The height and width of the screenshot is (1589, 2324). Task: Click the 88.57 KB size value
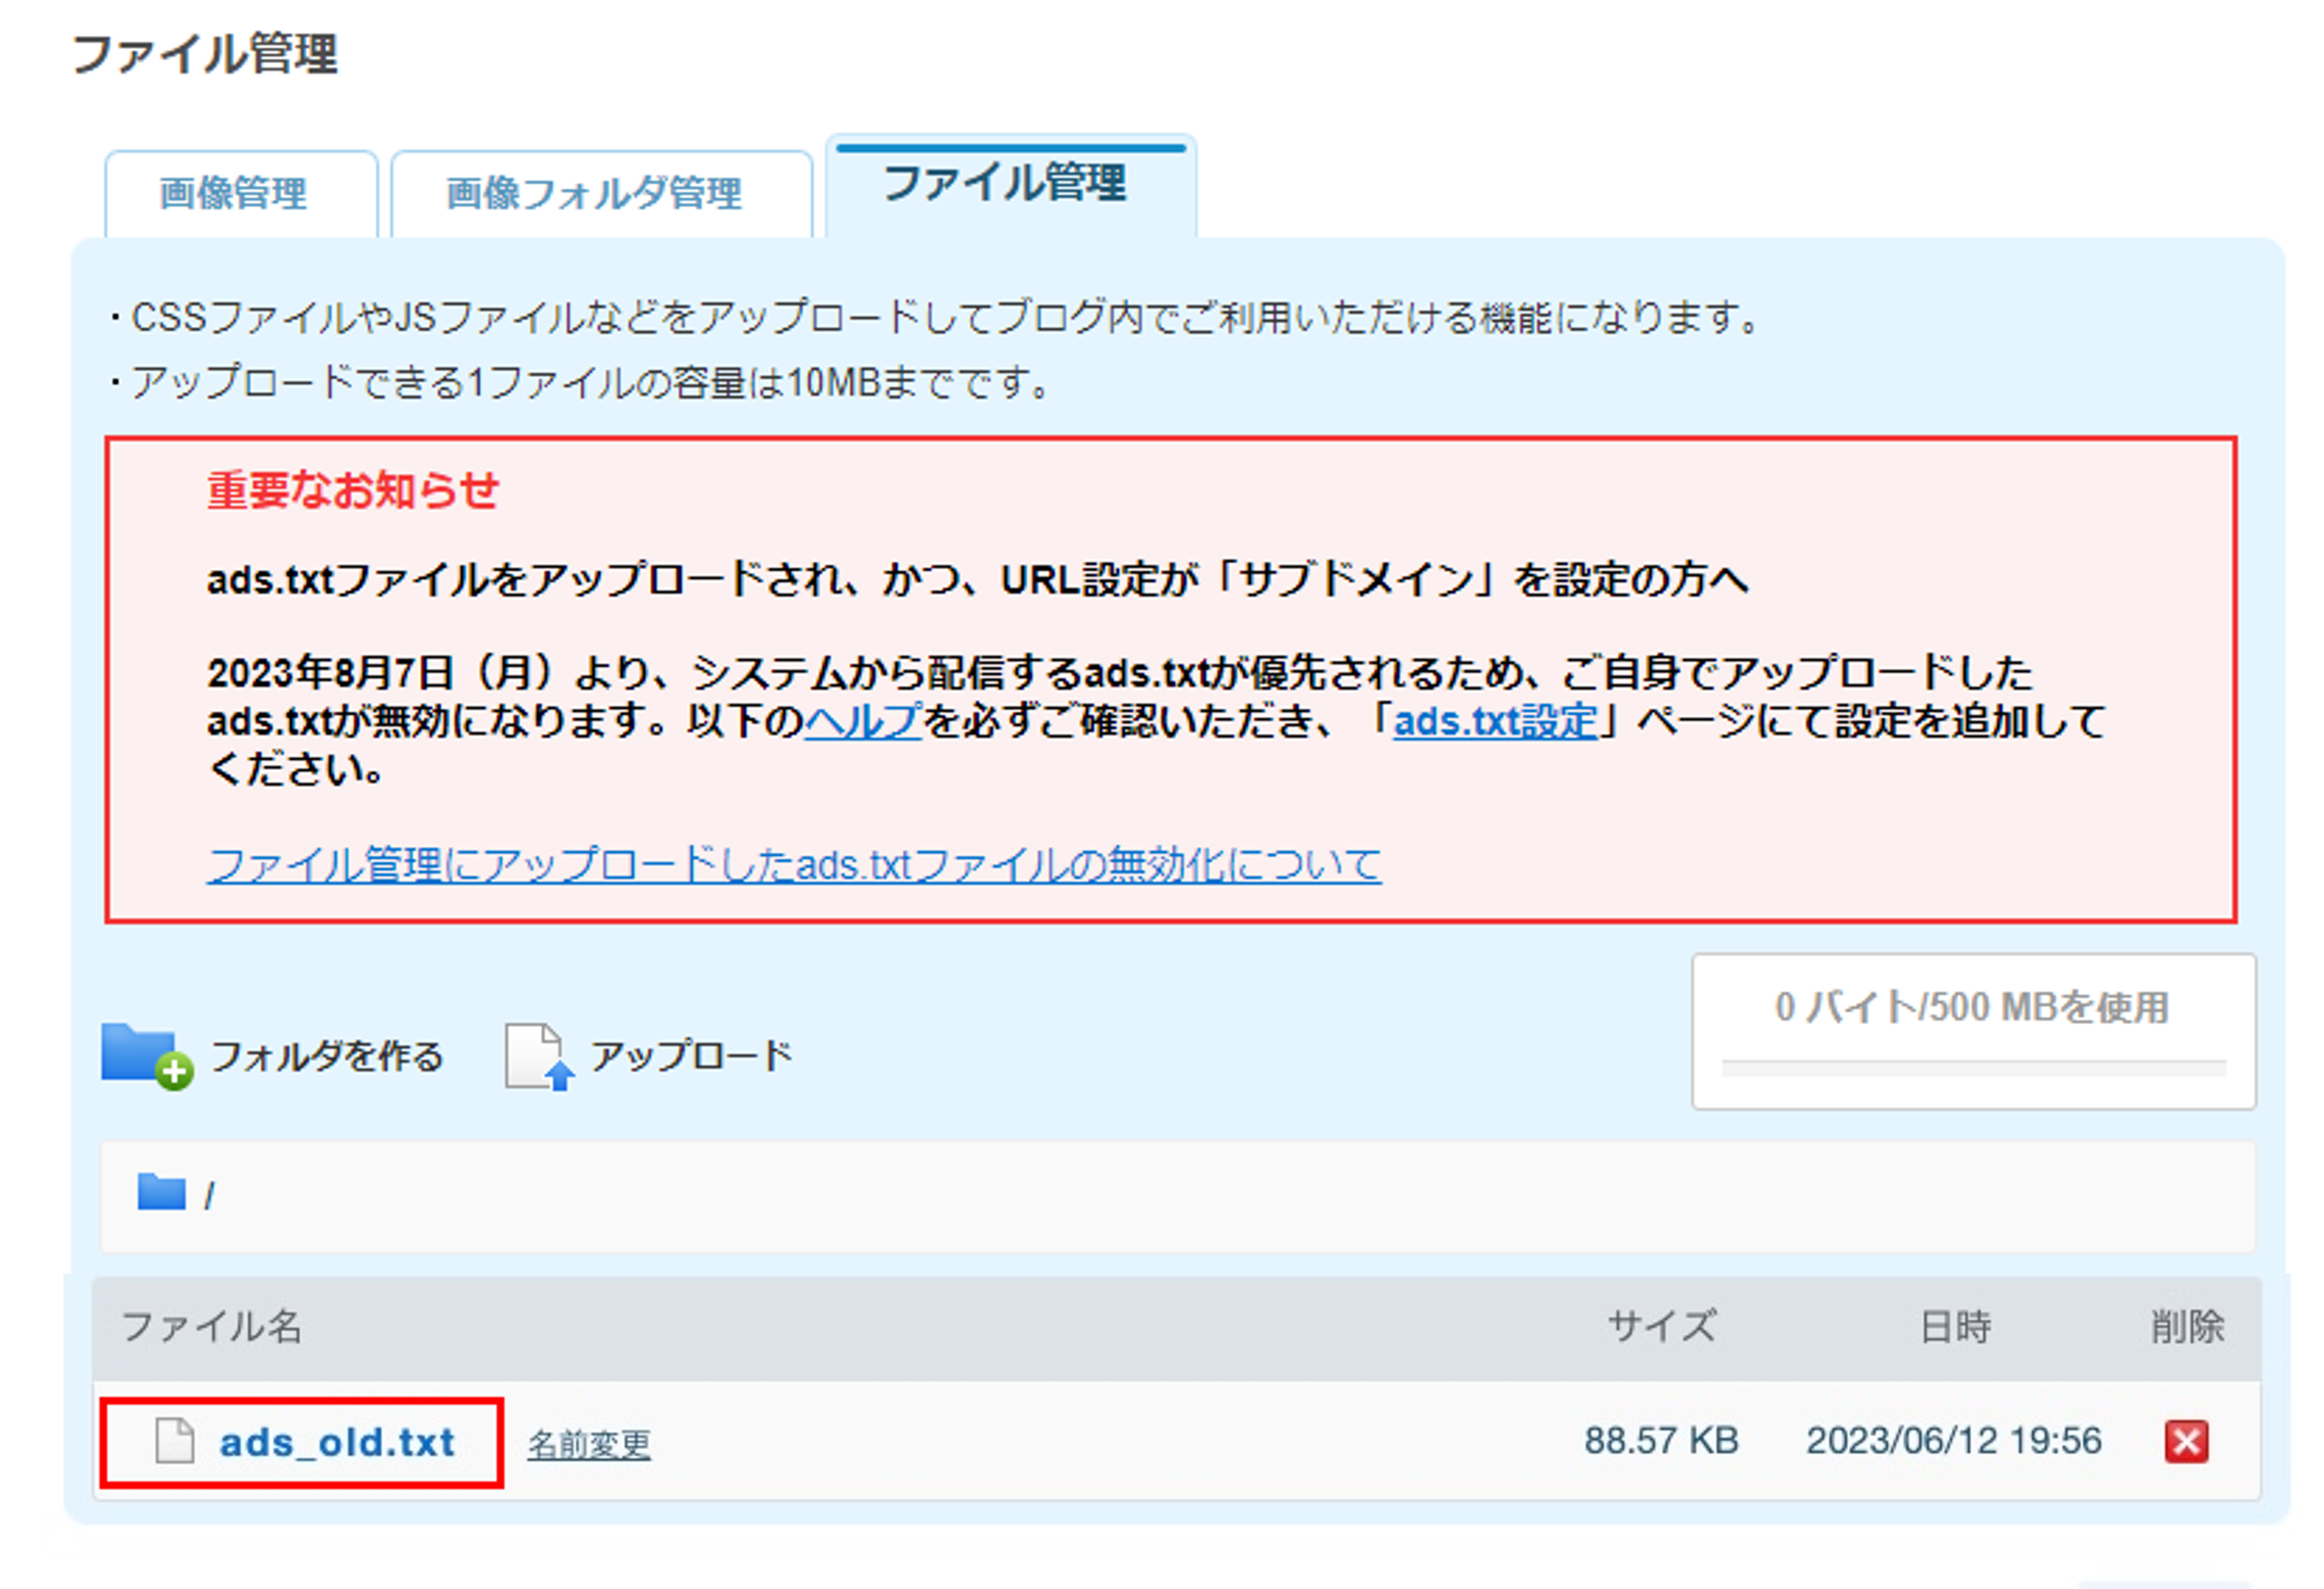pos(1661,1441)
